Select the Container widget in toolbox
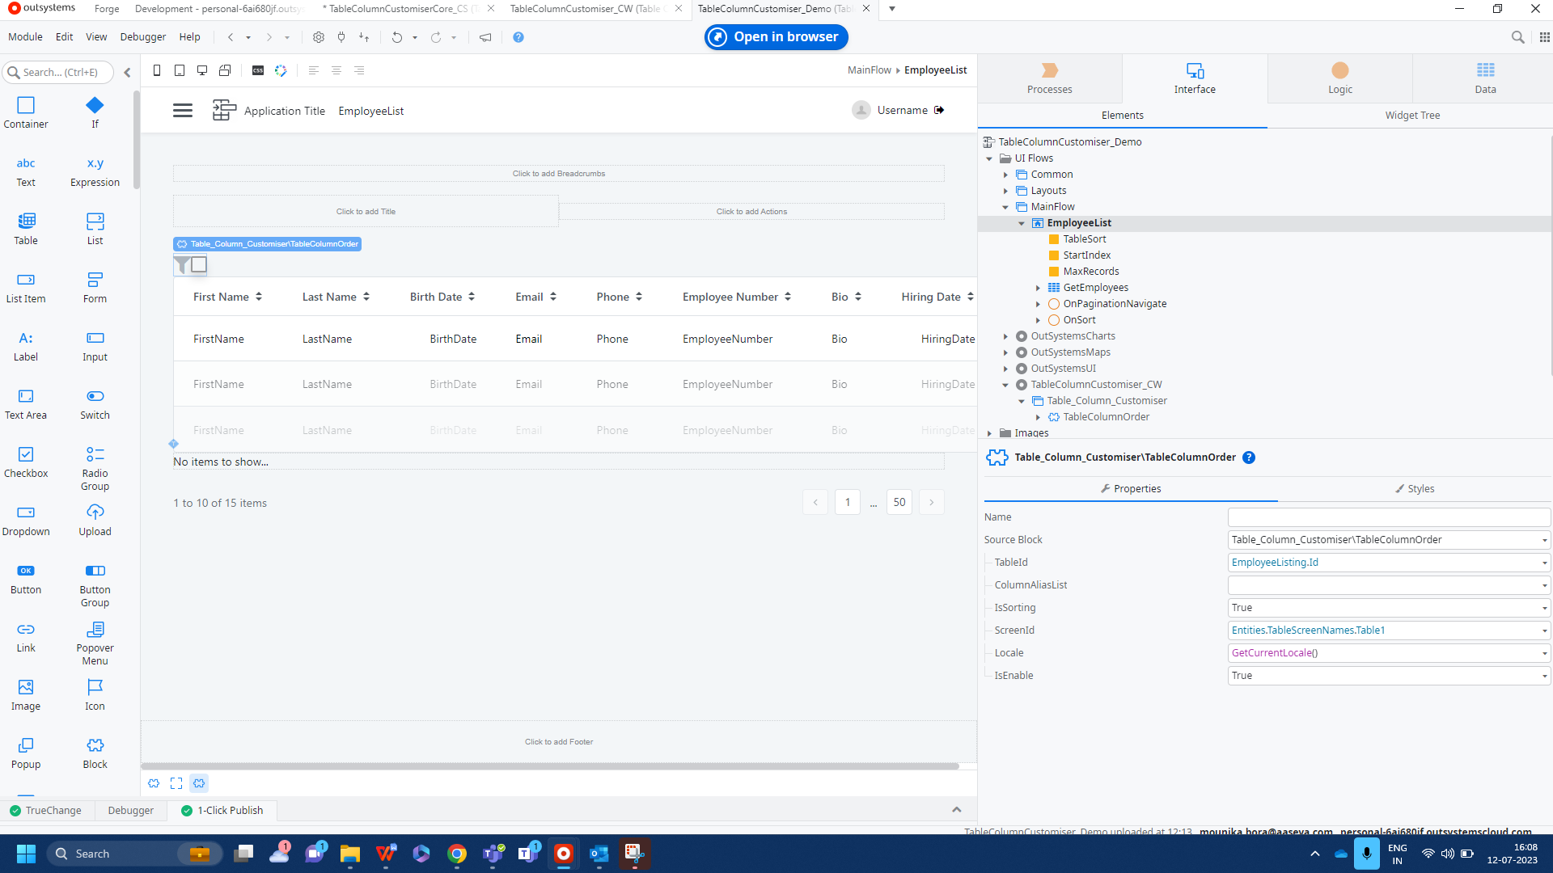Screen dimensions: 1553x873 click(26, 112)
